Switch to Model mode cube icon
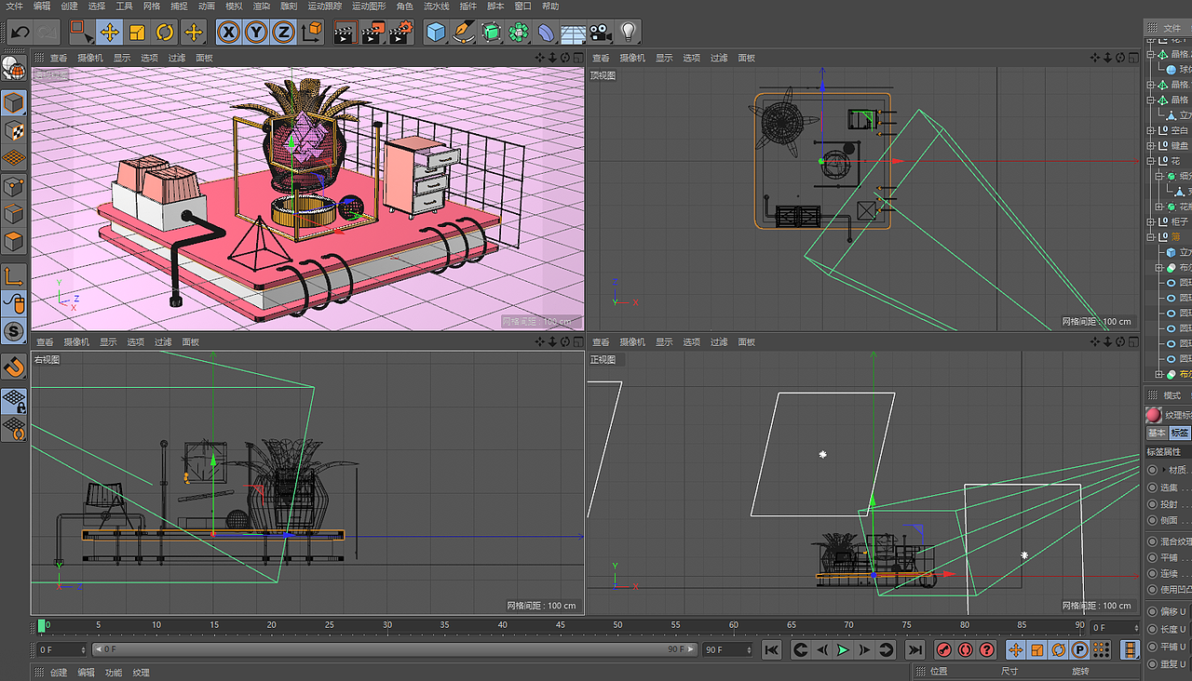This screenshot has width=1192, height=681. (14, 102)
